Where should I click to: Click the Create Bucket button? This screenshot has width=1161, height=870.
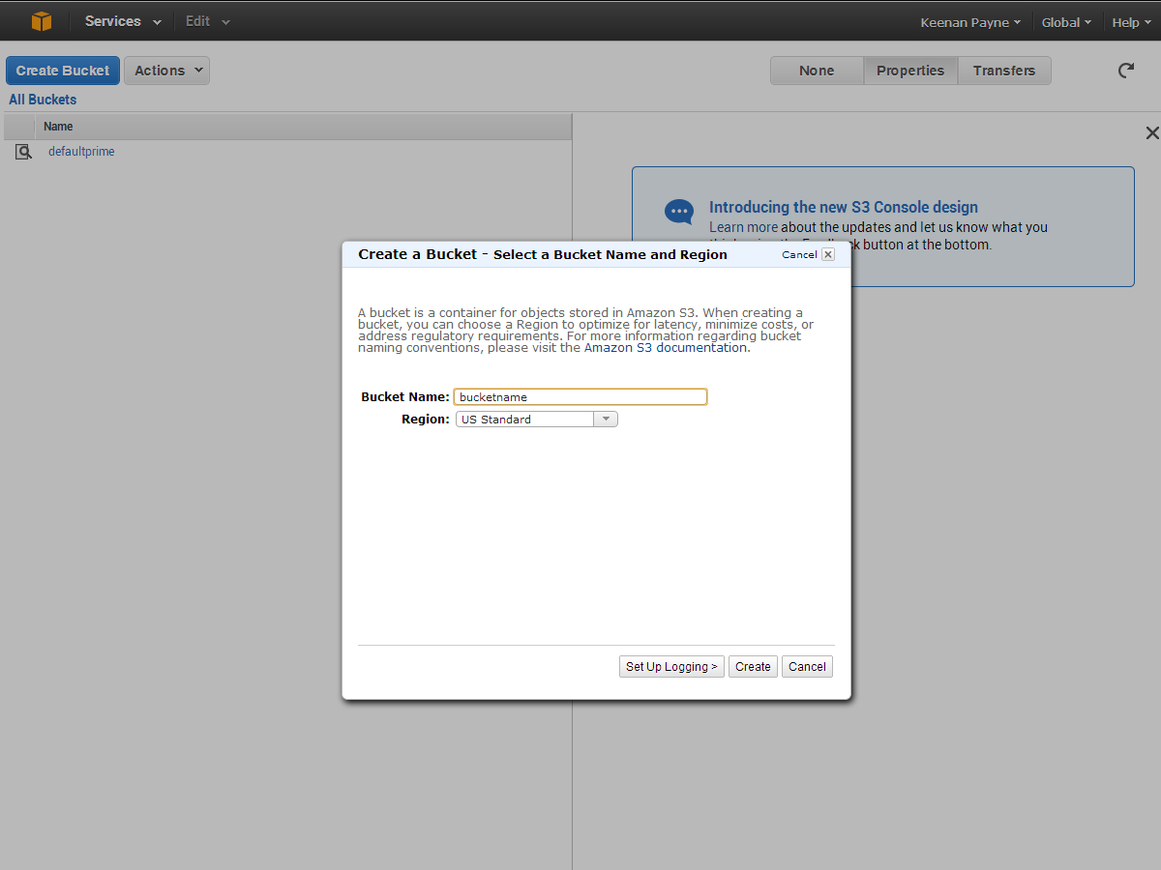coord(63,71)
